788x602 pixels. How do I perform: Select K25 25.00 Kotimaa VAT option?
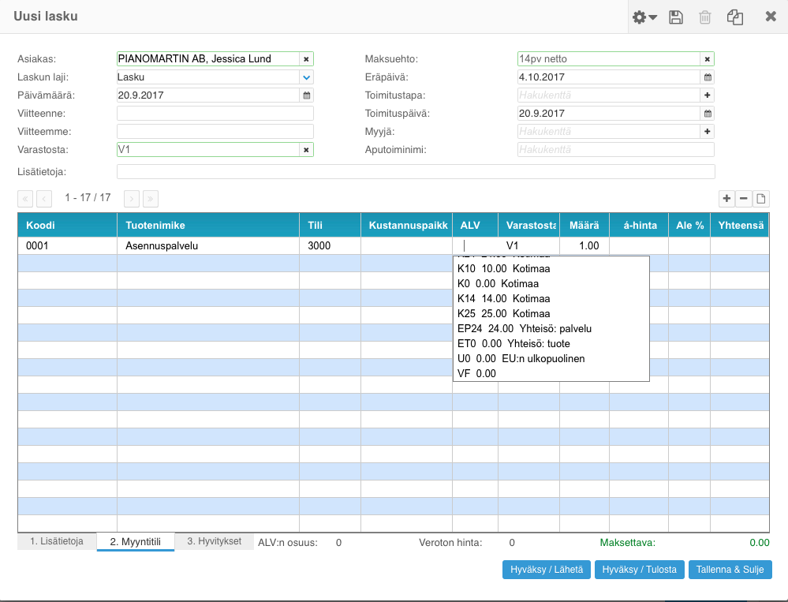[x=551, y=314]
